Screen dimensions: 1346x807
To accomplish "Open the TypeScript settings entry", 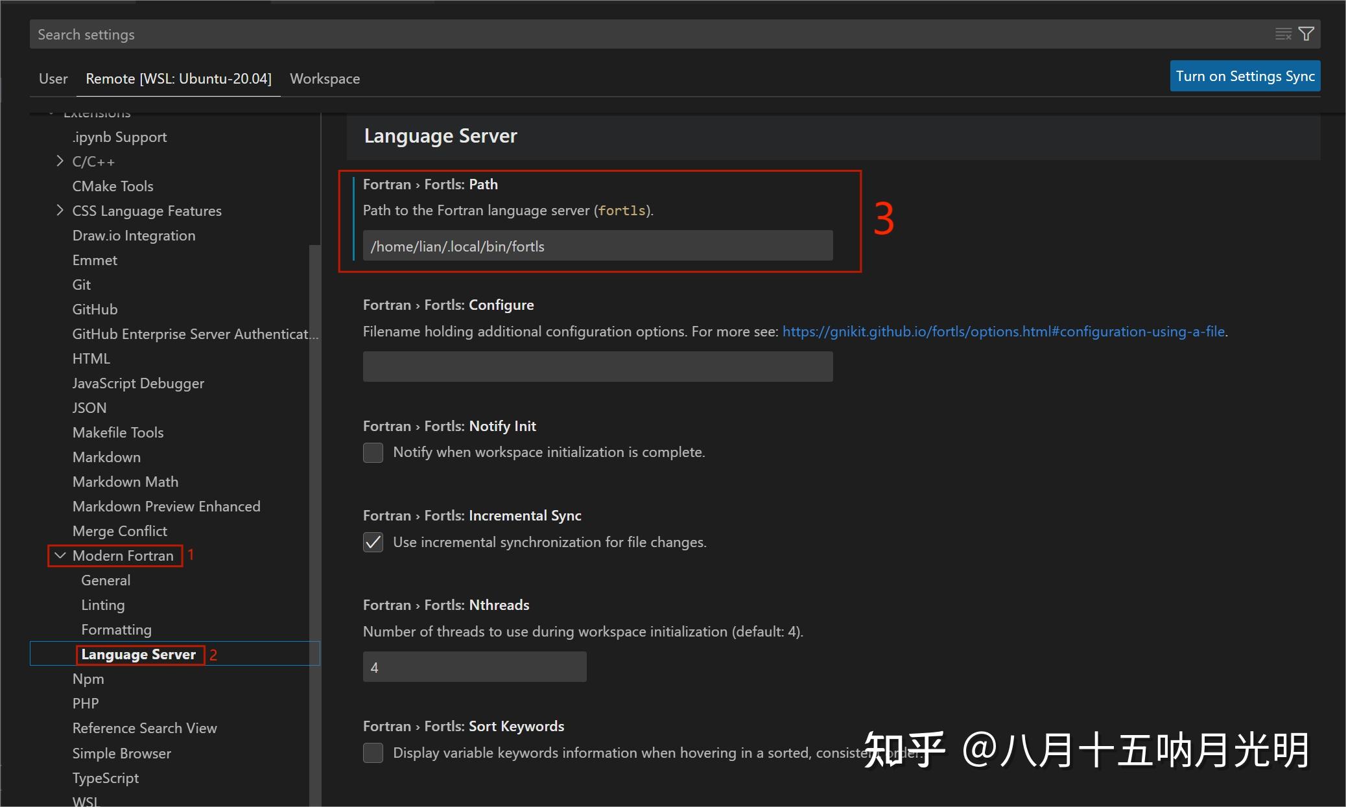I will point(106,777).
